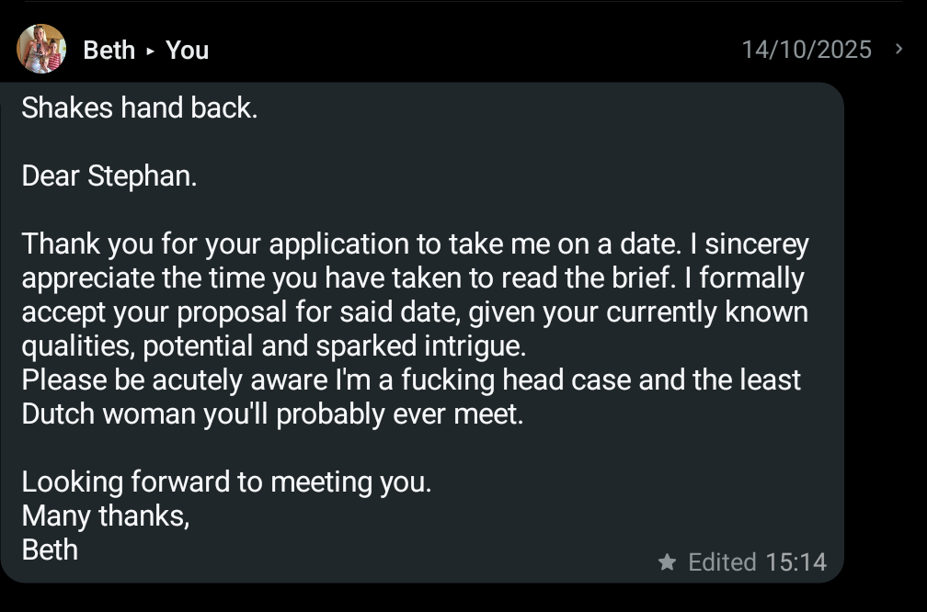
Task: Tap the star icon on the message
Action: coord(668,562)
